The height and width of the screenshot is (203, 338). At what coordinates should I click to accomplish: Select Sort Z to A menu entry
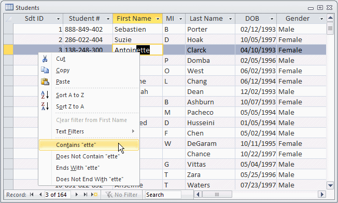point(89,106)
